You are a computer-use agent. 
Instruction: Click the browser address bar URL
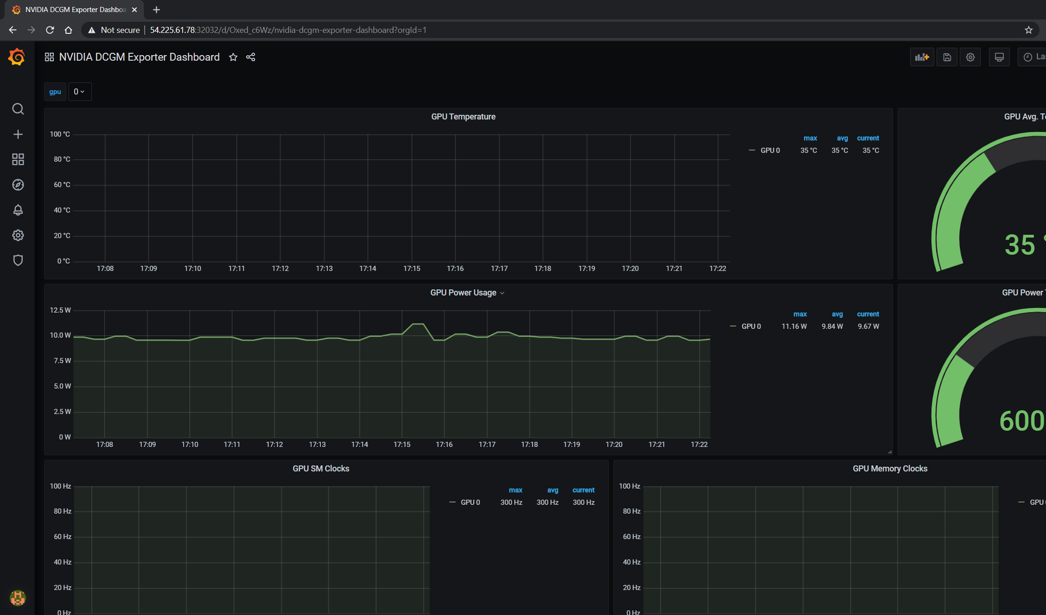click(287, 30)
